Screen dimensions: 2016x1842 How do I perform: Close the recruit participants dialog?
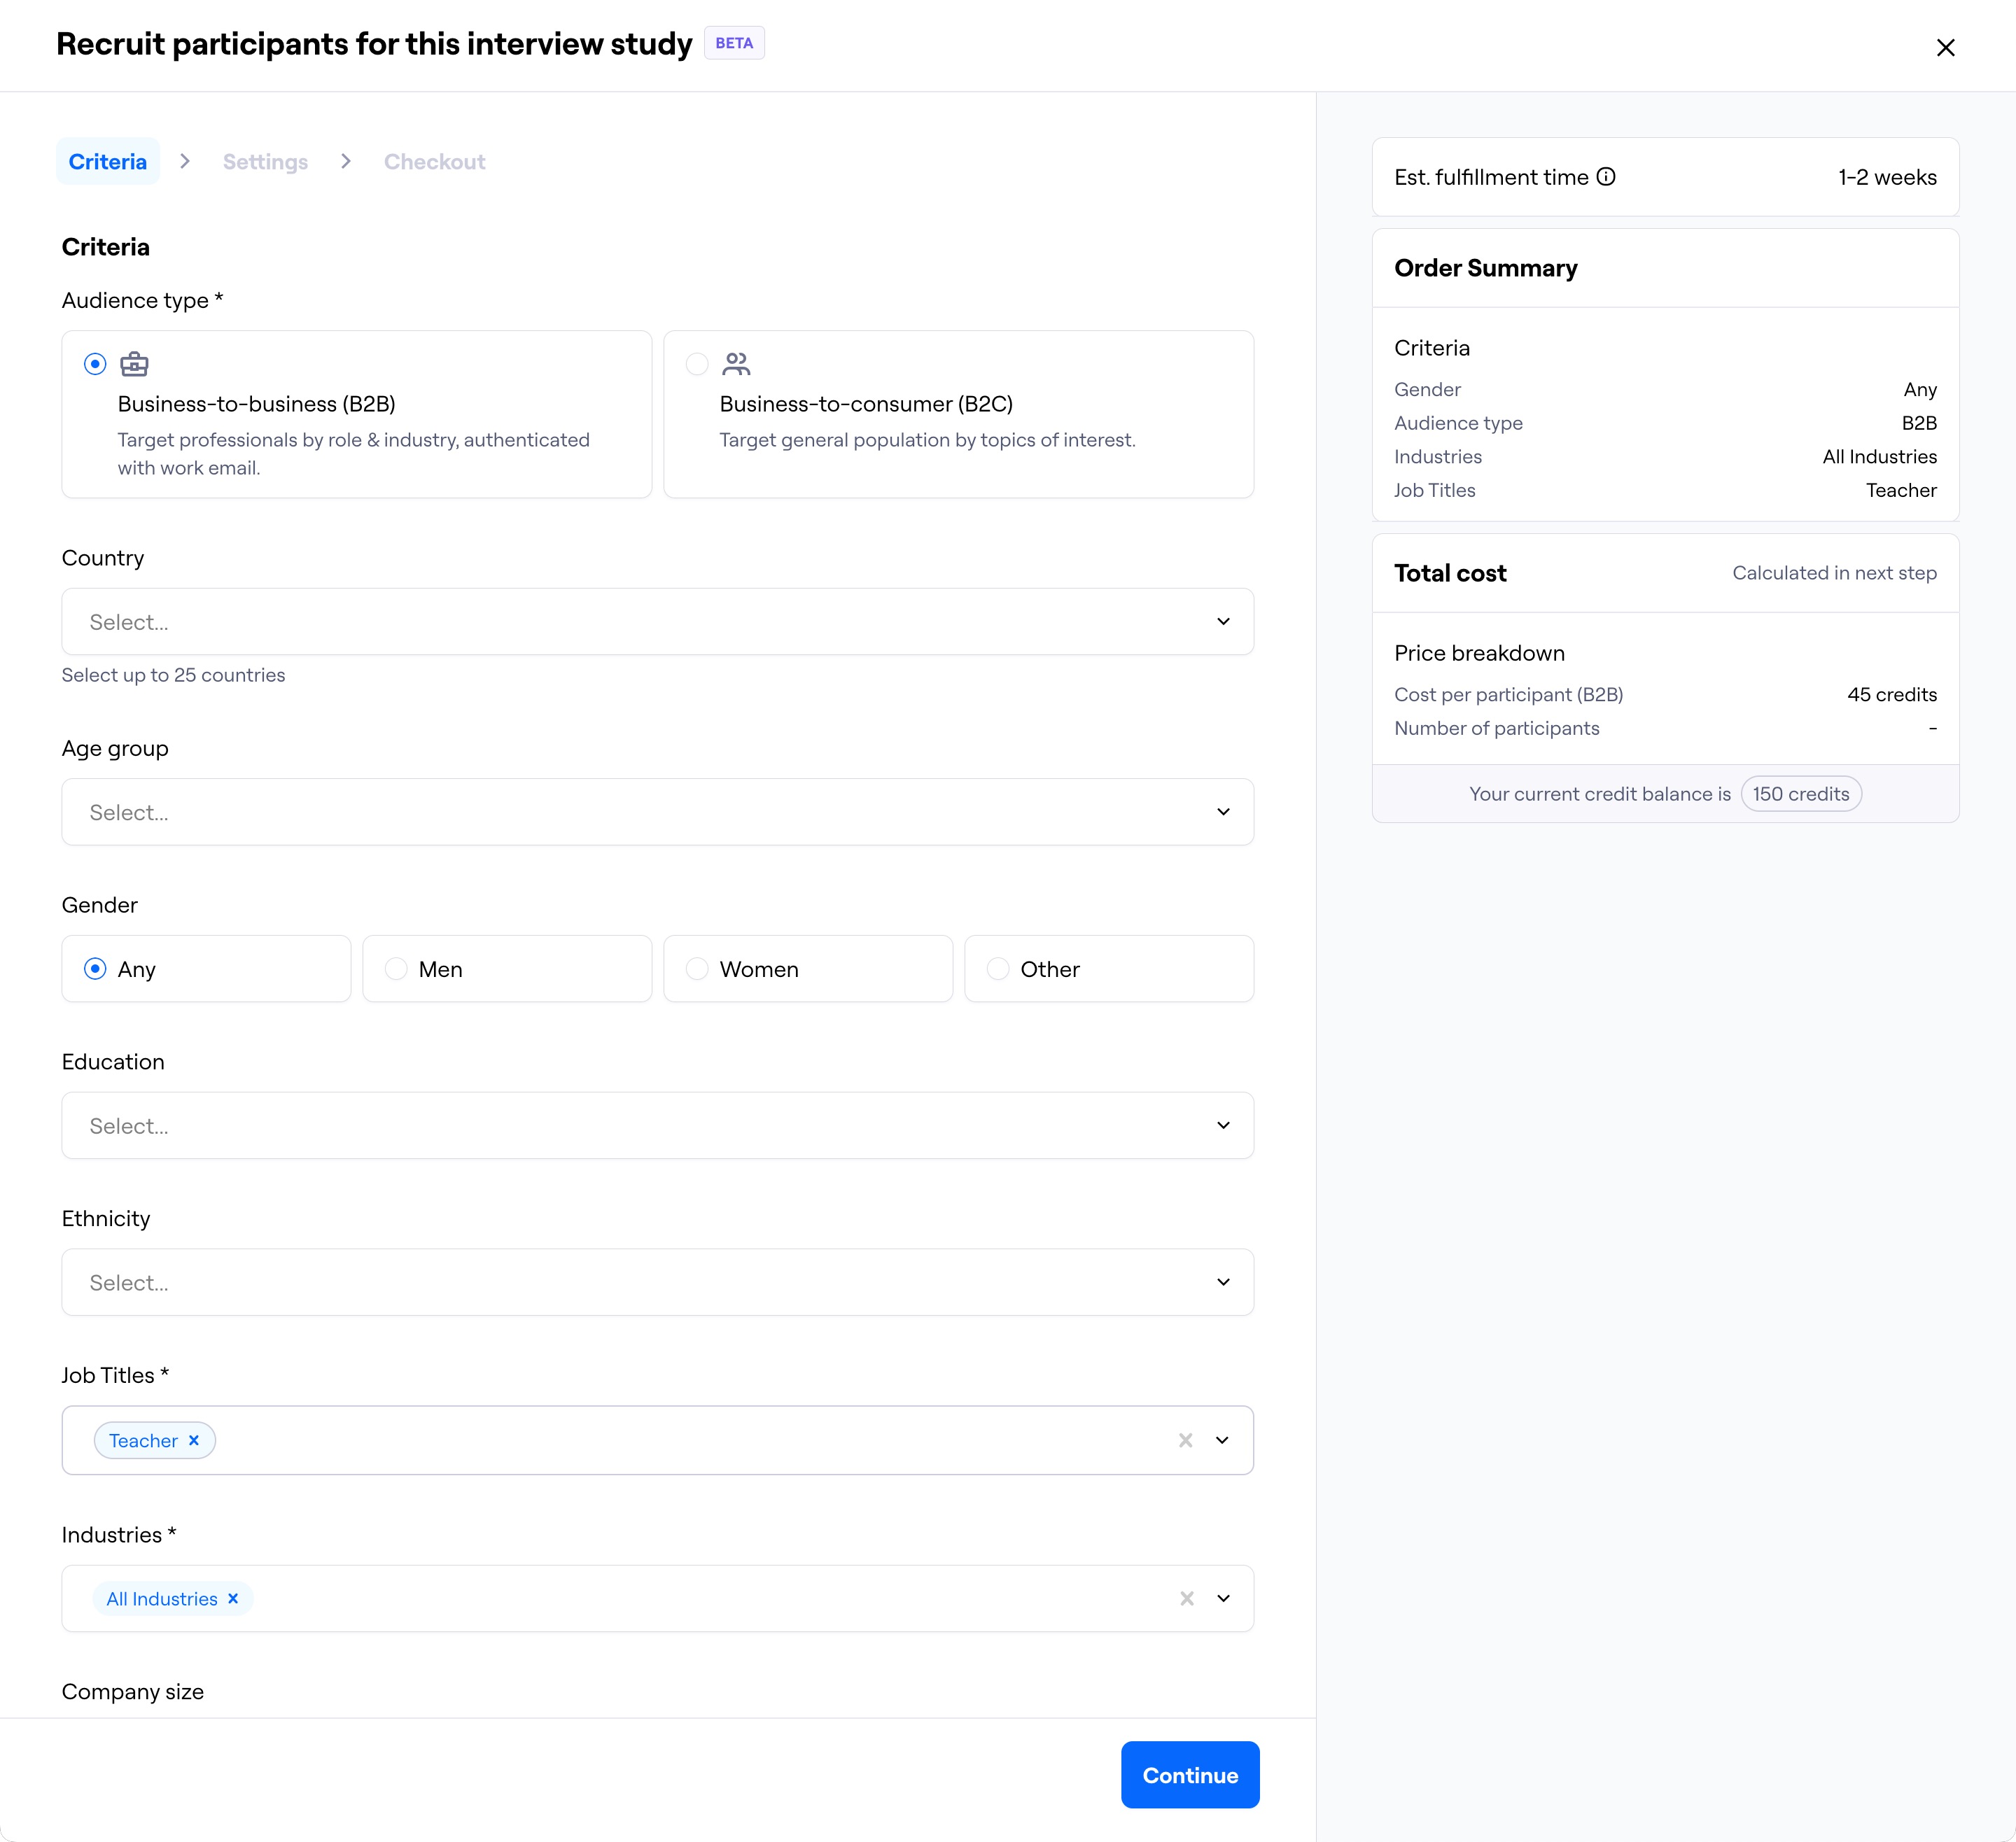coord(1945,47)
